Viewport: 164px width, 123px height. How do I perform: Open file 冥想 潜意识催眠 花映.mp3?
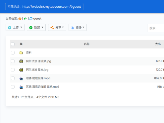[x=43, y=87]
